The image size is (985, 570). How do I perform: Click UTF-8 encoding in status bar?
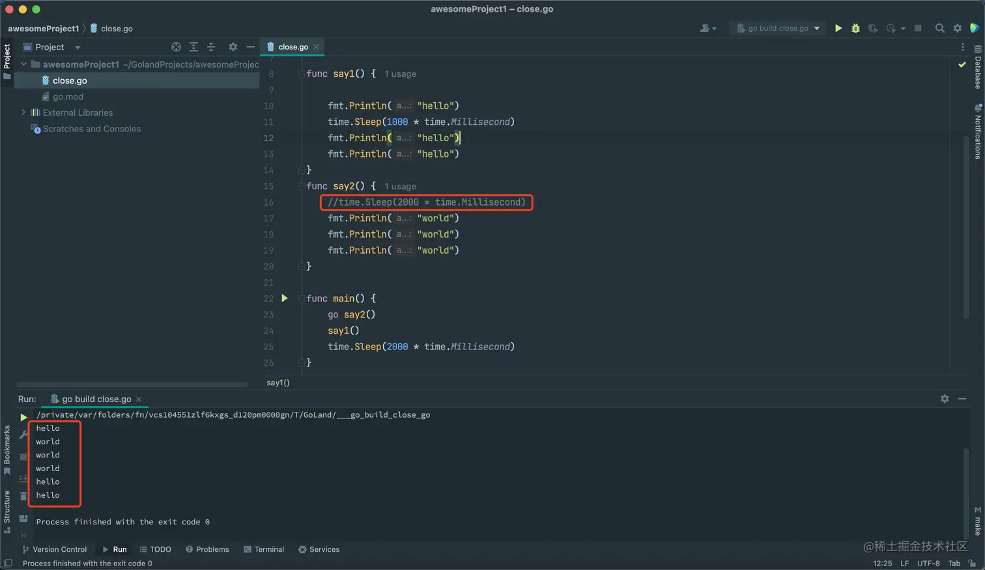point(928,563)
